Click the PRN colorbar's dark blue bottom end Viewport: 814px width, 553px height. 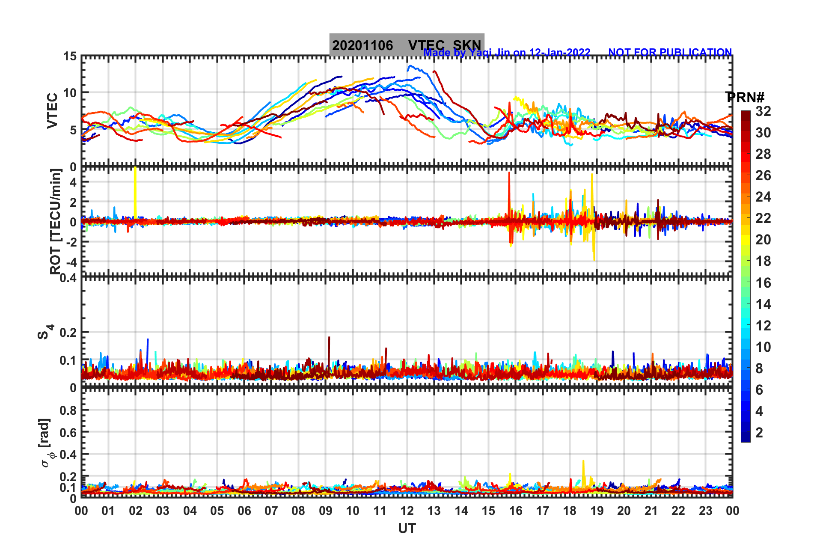(746, 437)
